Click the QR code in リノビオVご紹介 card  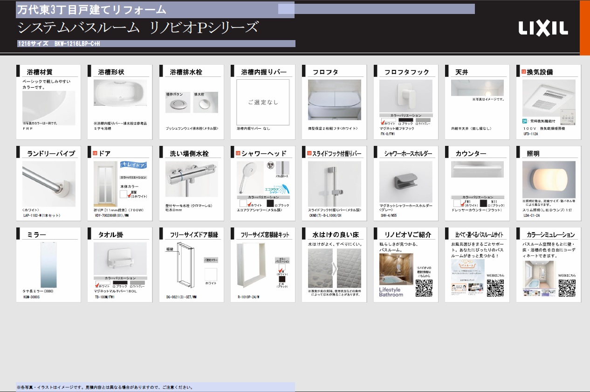424,288
